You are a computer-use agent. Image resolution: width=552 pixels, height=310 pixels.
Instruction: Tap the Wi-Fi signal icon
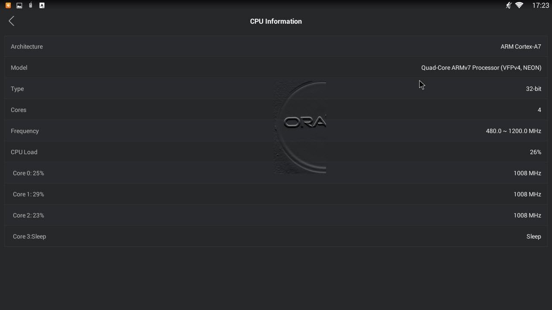tap(519, 6)
